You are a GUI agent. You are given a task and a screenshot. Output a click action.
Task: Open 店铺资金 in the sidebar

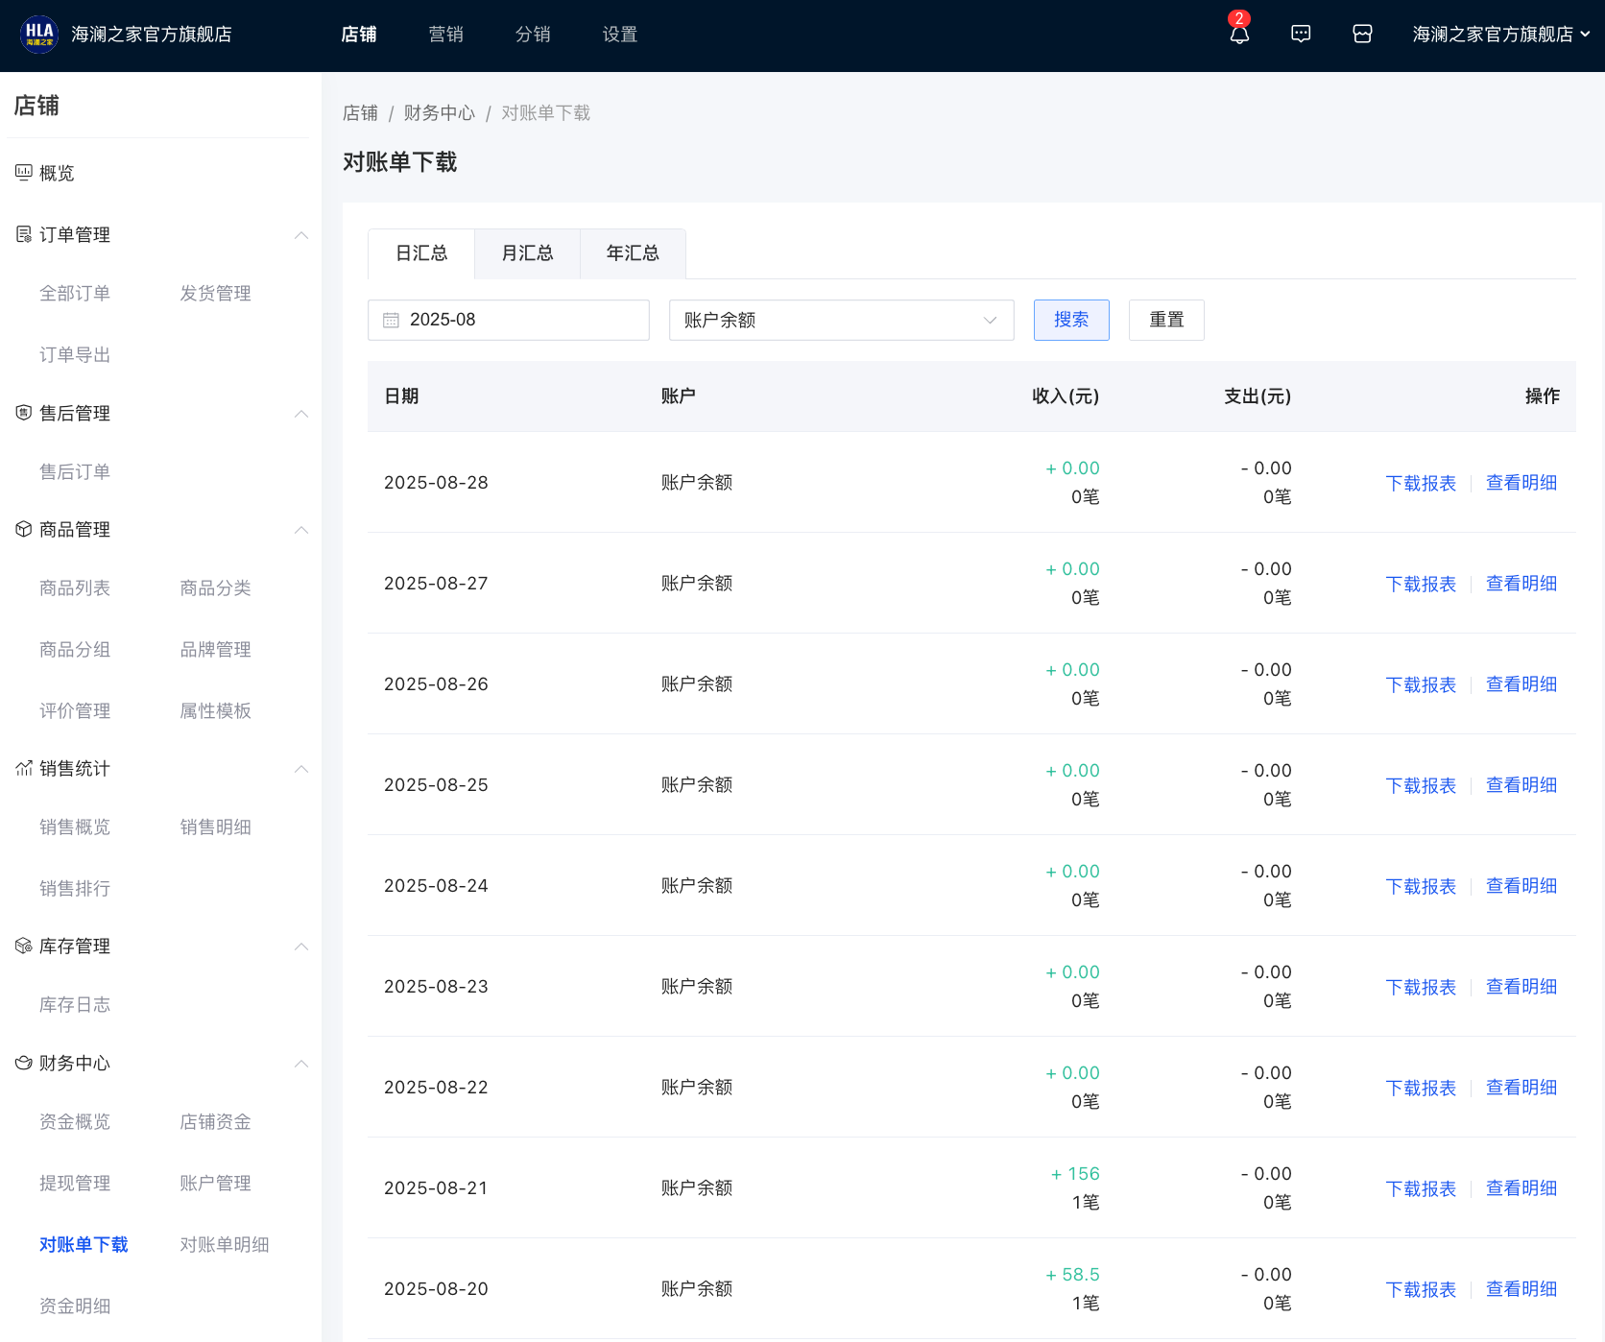point(216,1122)
